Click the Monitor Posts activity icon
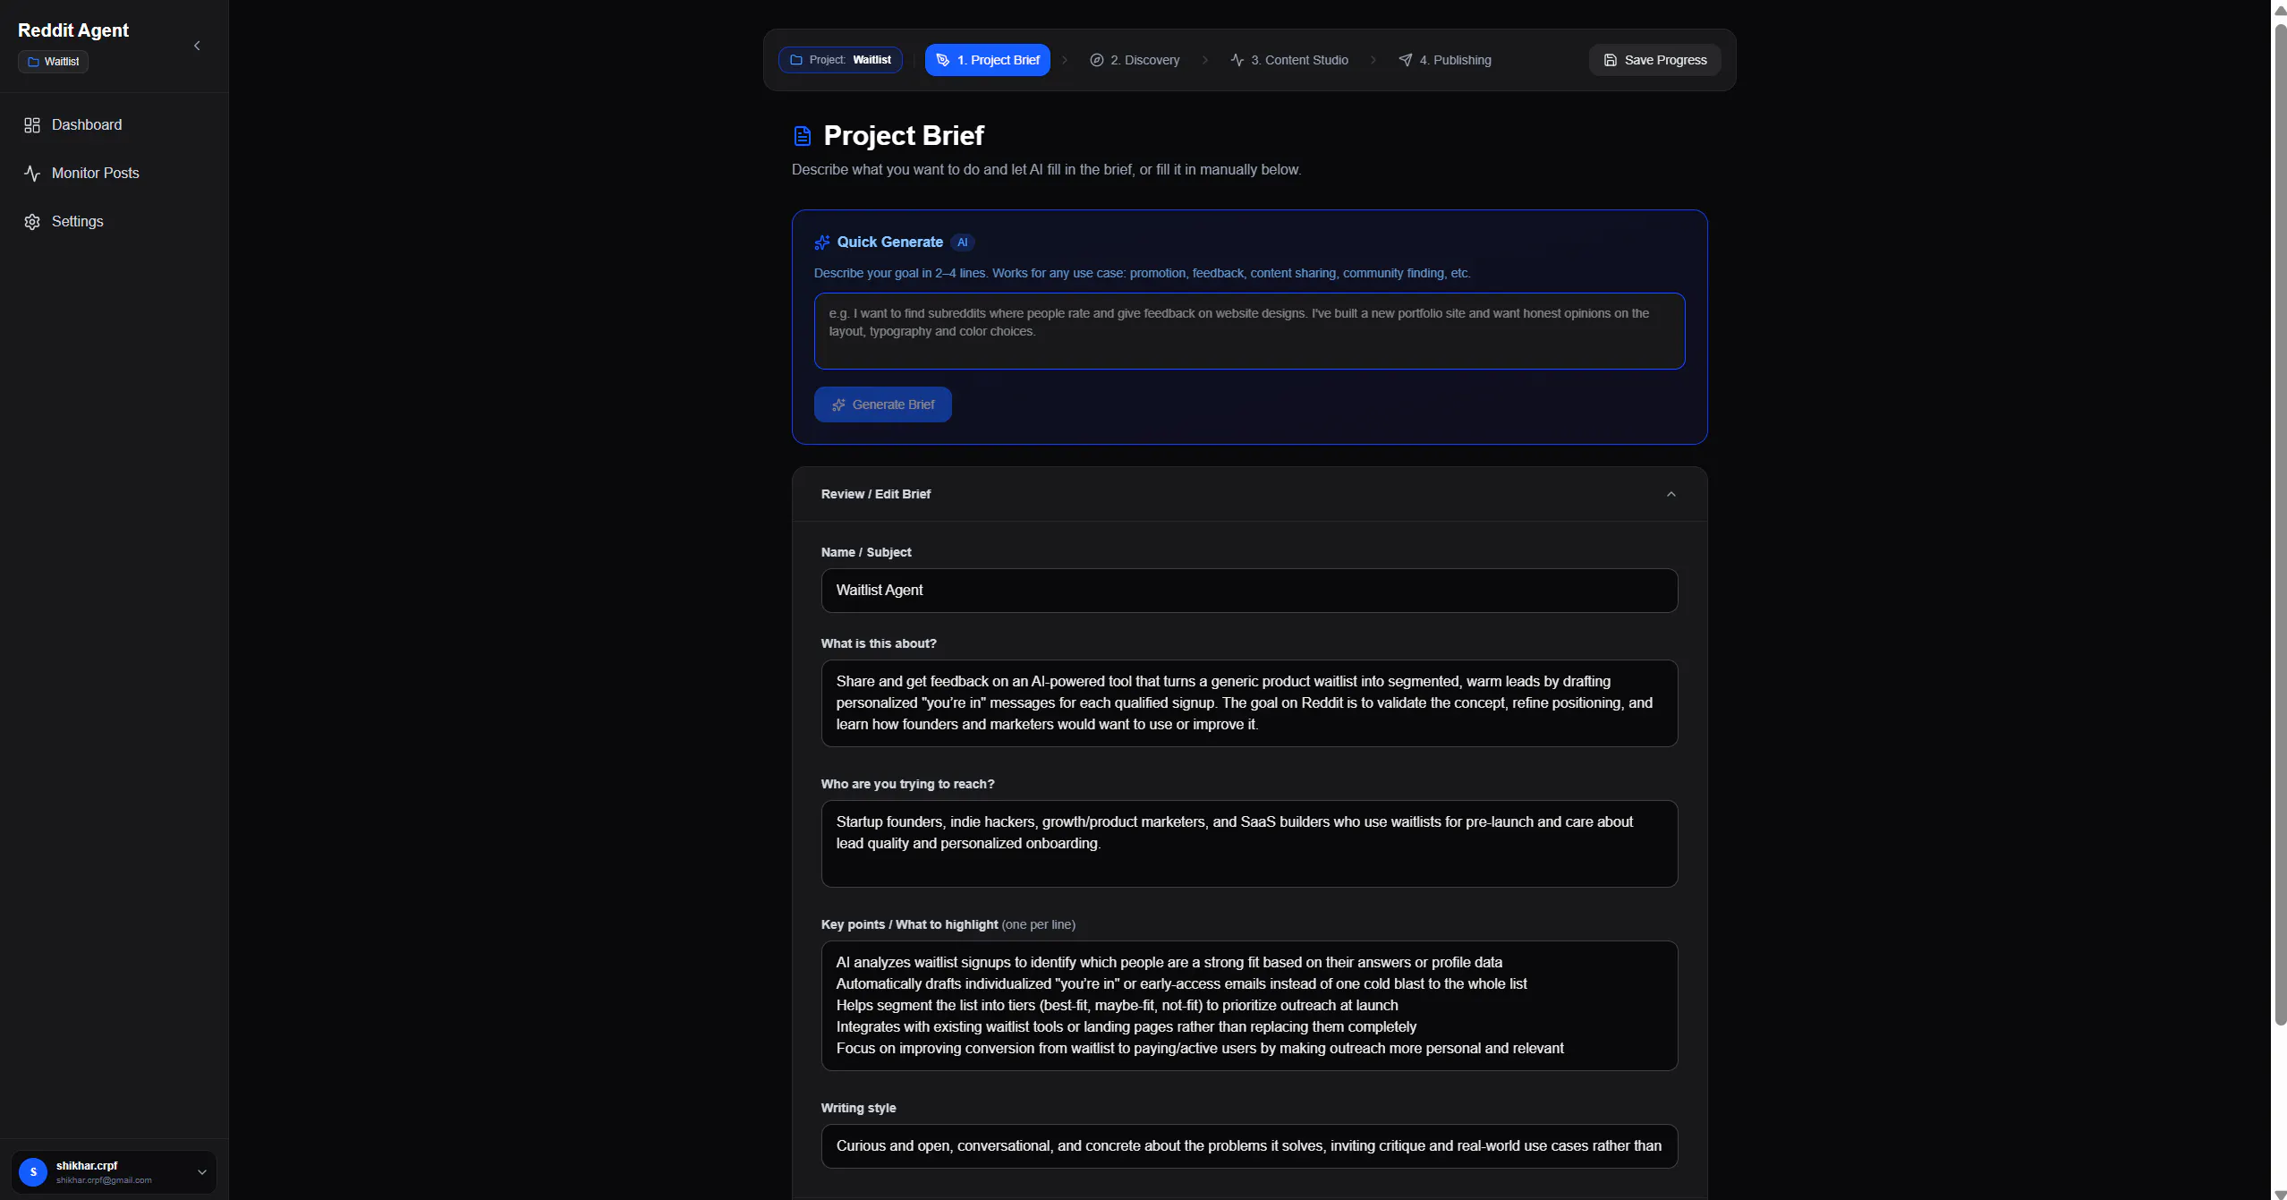 [x=32, y=174]
